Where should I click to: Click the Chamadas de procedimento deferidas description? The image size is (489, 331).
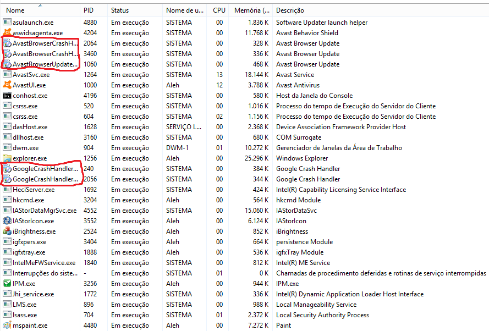381,273
